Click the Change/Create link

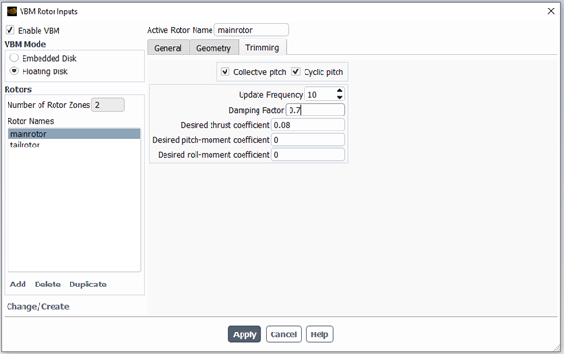[38, 306]
